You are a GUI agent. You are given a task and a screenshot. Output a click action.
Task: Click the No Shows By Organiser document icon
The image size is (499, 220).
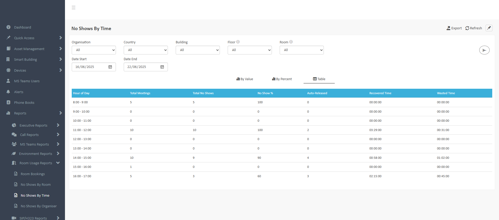point(16,206)
